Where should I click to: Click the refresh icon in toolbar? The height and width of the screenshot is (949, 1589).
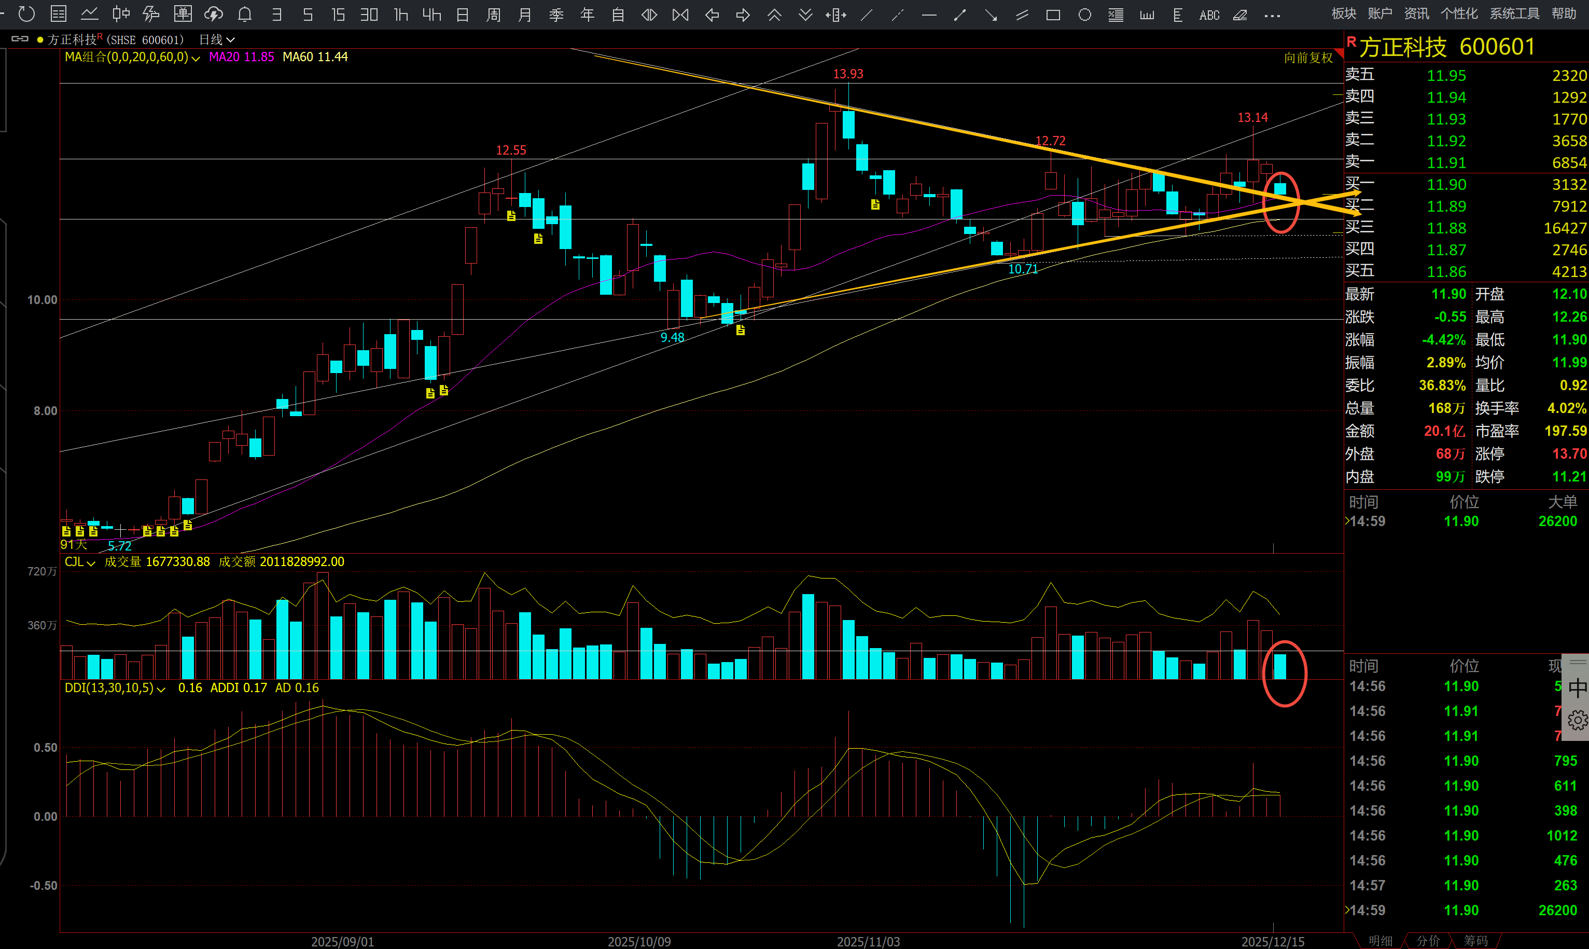click(x=26, y=14)
